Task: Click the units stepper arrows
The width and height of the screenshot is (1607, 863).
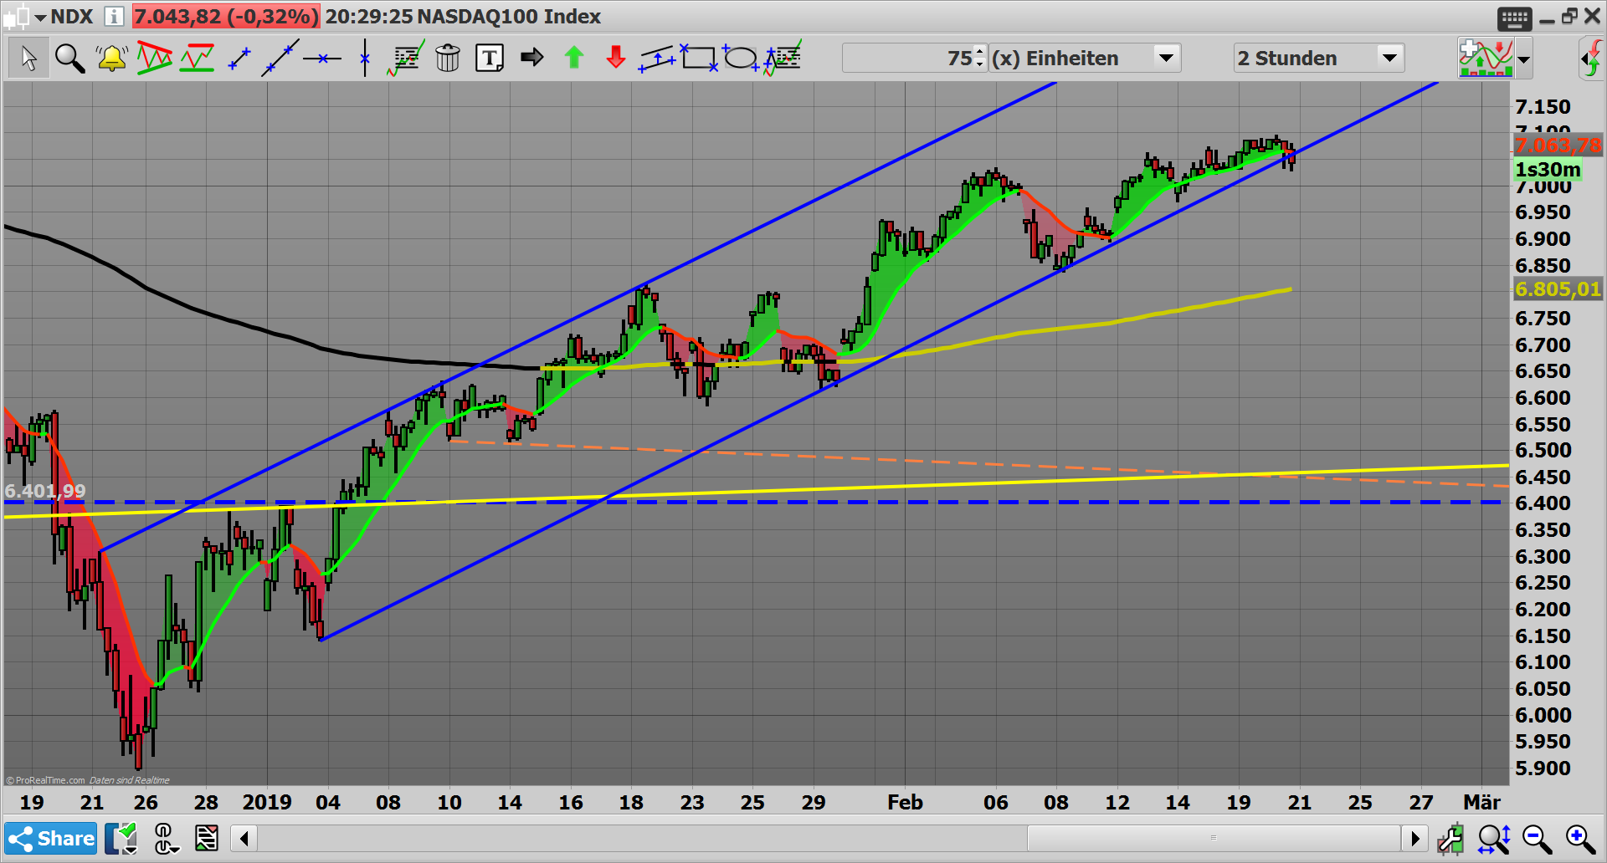Action: pyautogui.click(x=980, y=59)
